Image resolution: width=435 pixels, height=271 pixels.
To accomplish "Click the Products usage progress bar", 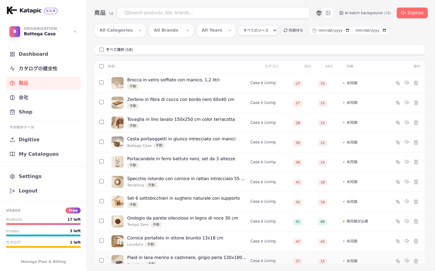I will click(x=43, y=224).
